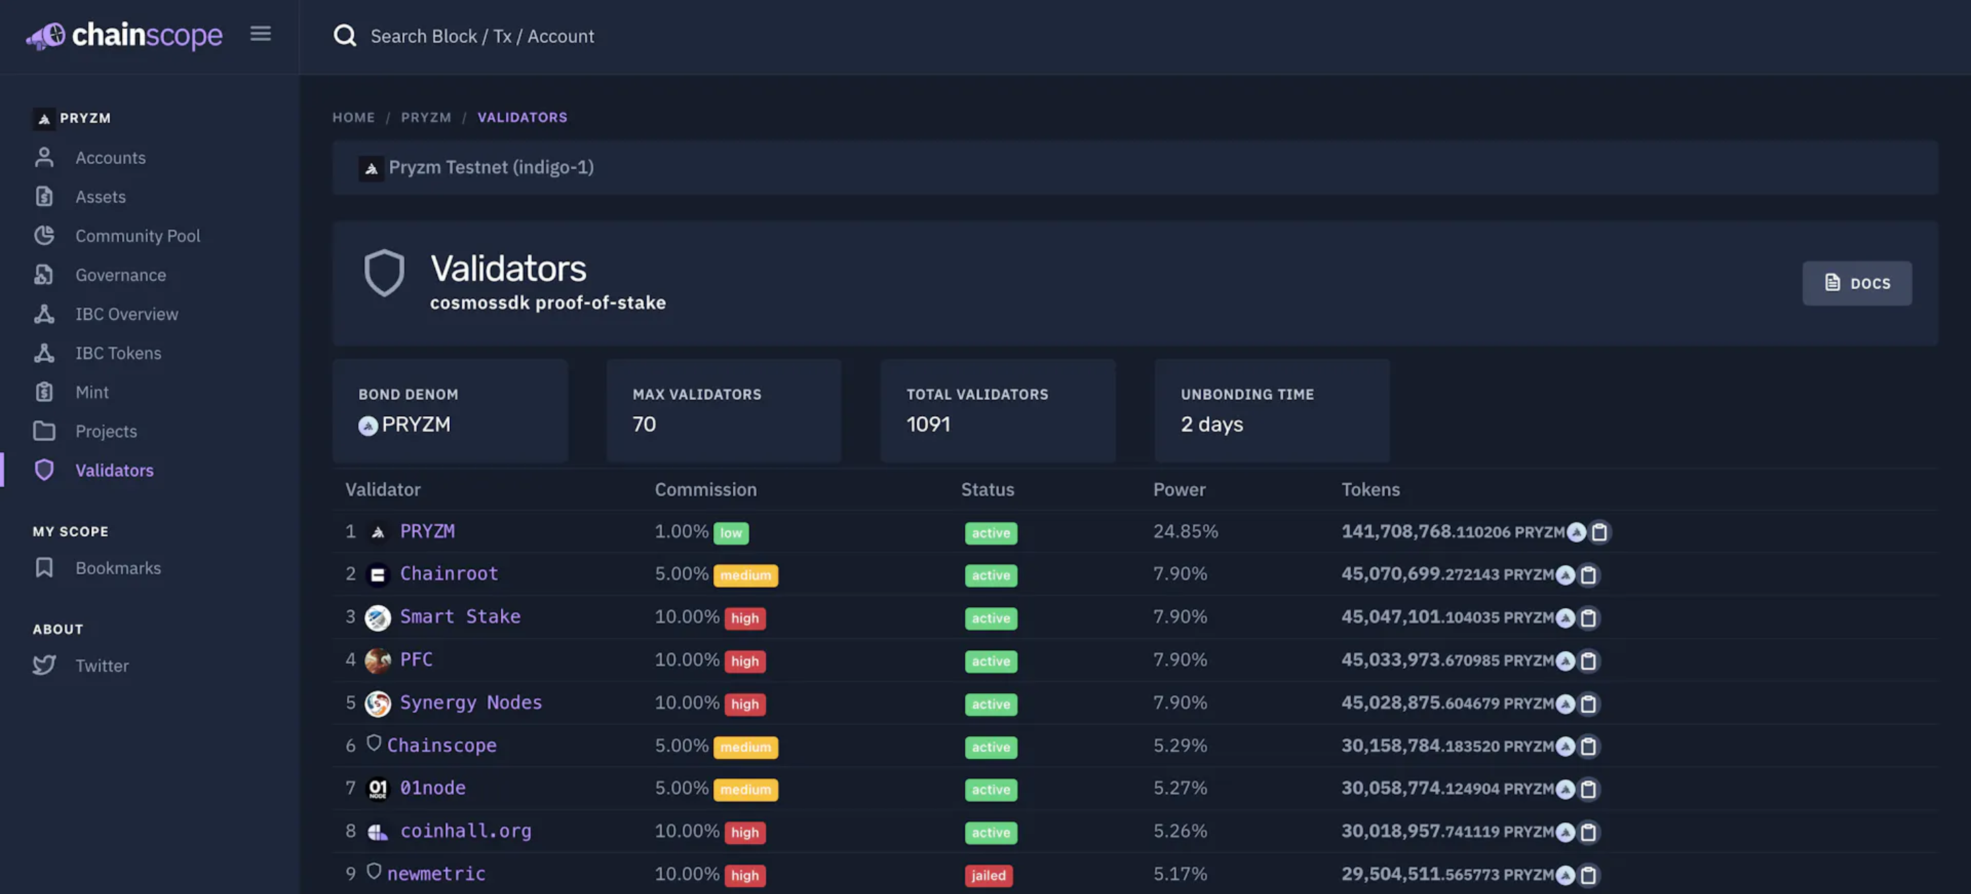
Task: Open the coinhall.org validator
Action: [465, 830]
